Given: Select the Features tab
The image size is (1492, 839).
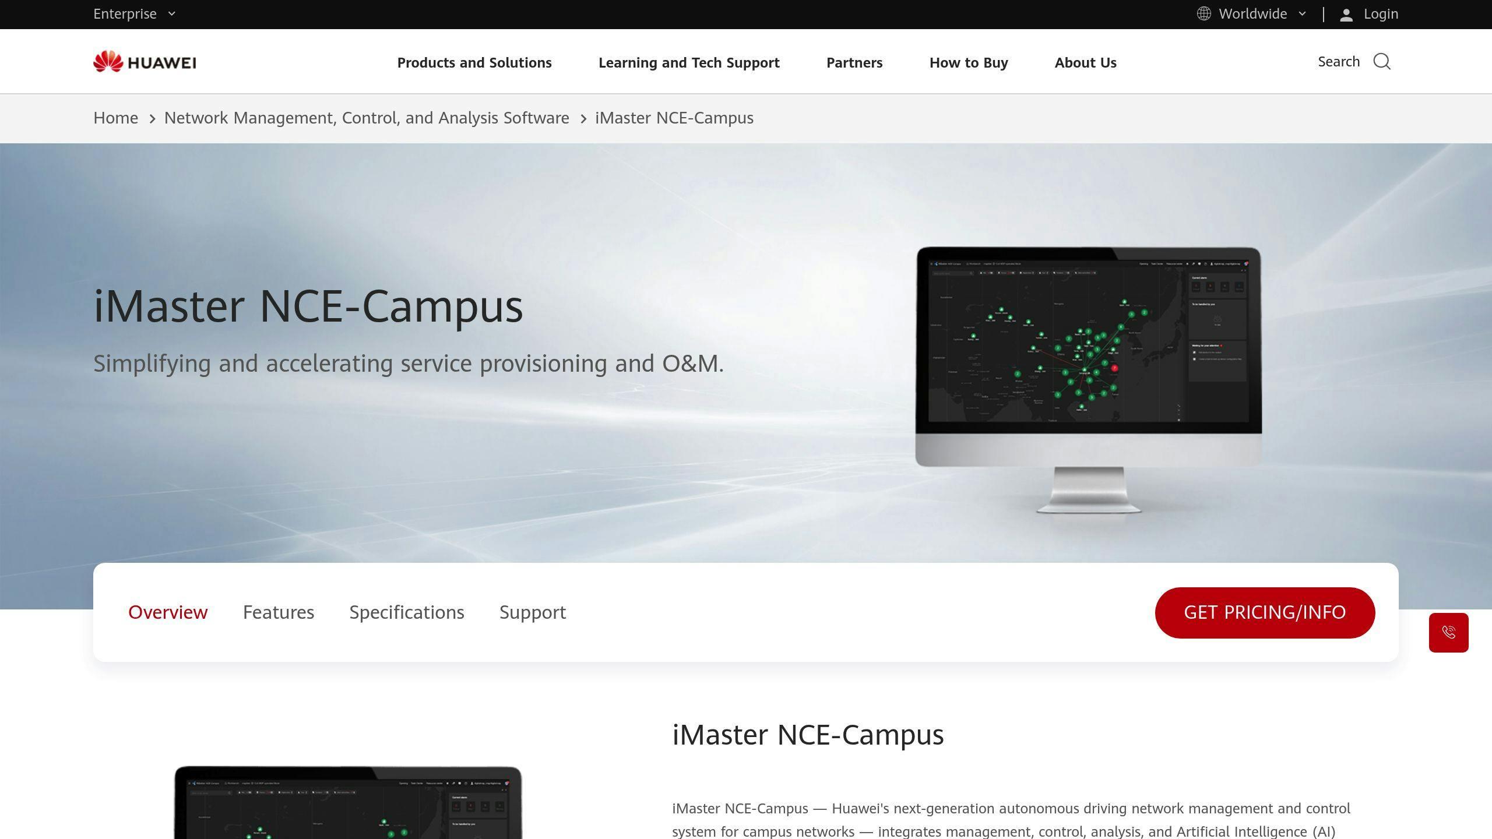Looking at the screenshot, I should (x=279, y=612).
